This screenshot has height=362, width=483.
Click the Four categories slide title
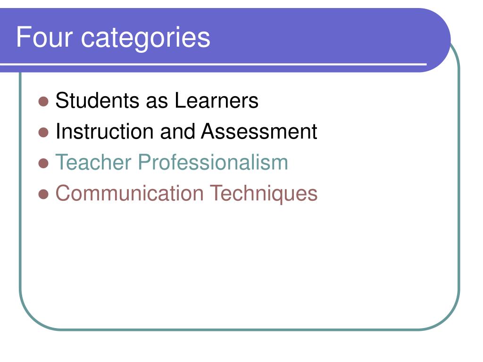click(x=113, y=38)
